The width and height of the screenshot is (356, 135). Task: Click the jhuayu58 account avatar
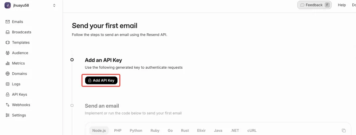pos(8,5)
